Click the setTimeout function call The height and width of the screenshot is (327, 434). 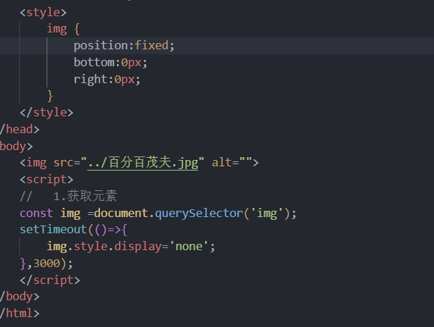click(54, 230)
